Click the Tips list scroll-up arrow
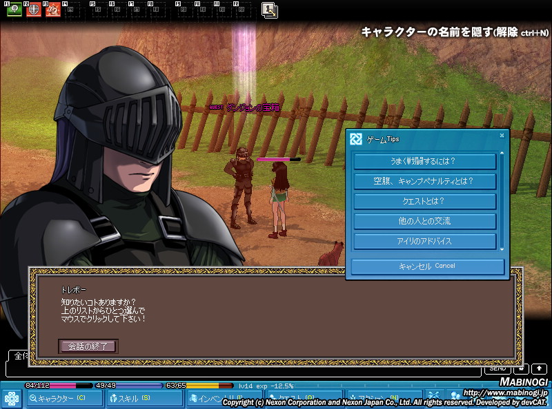 [x=502, y=153]
